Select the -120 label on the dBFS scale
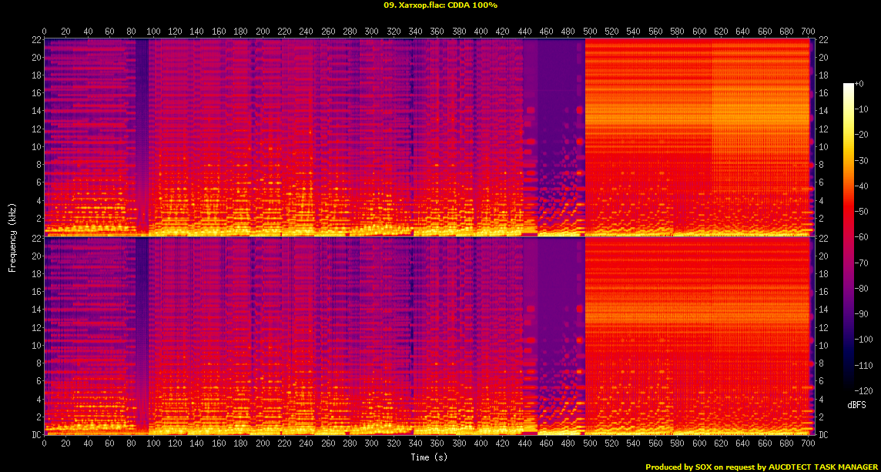Viewport: 881px width, 472px height. click(x=863, y=392)
